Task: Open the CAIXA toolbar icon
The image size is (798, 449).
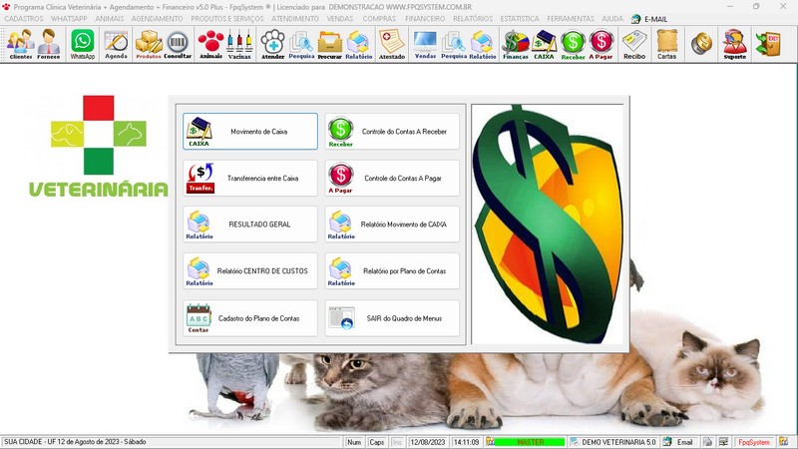Action: tap(544, 44)
